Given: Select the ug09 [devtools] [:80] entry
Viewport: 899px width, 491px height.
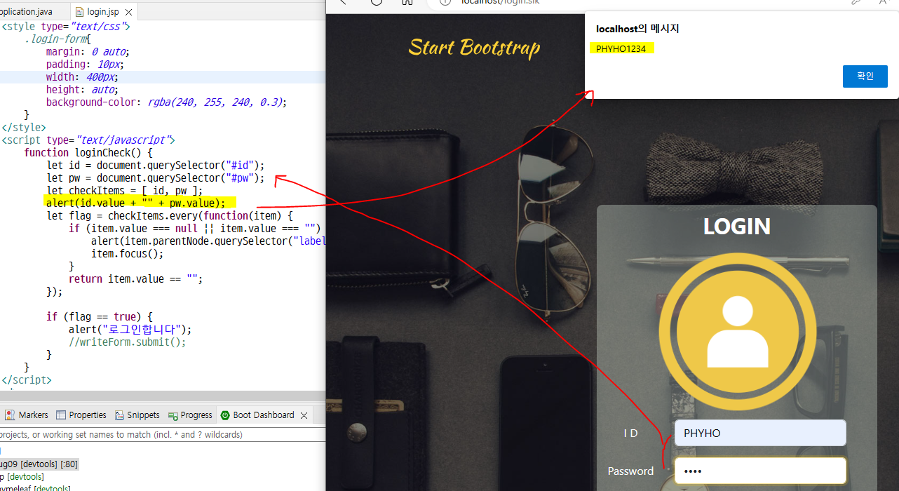Looking at the screenshot, I should point(39,464).
